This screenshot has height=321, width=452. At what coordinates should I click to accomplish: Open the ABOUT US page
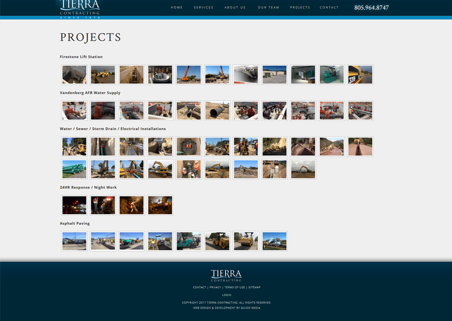click(235, 7)
